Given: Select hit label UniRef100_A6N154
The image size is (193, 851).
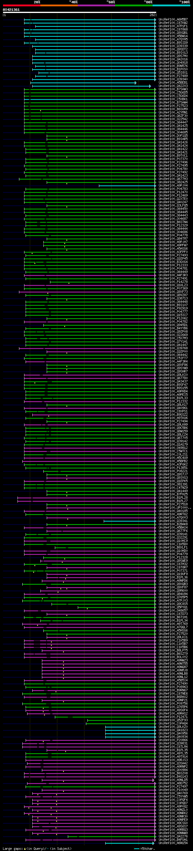Looking at the screenshot, I should (173, 843).
